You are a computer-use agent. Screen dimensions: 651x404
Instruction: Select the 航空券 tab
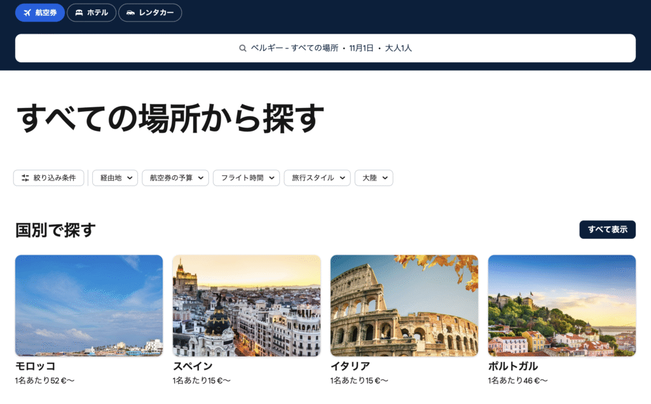[x=40, y=13]
